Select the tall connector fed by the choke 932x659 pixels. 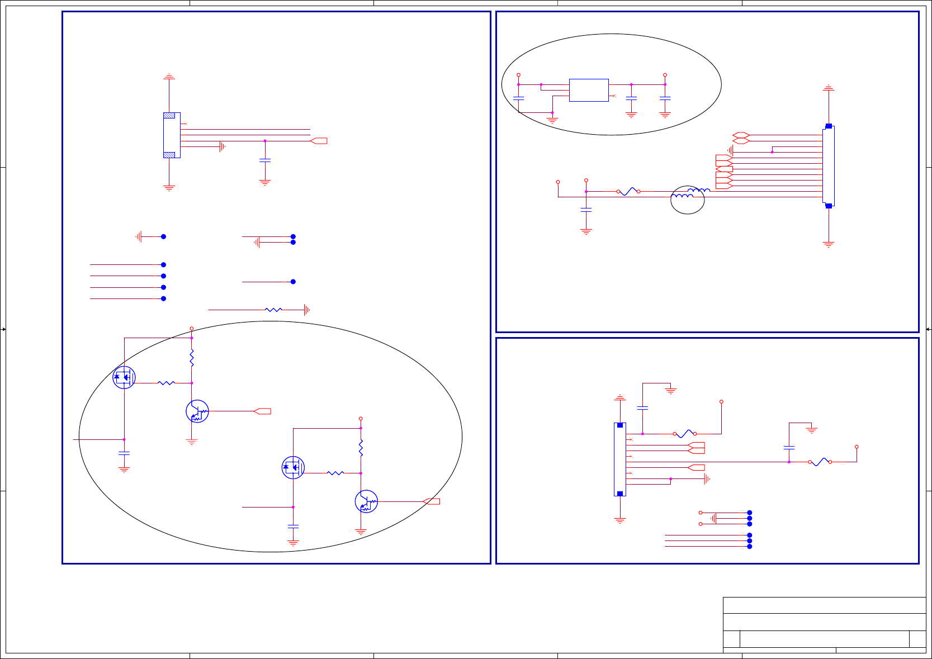tap(828, 166)
